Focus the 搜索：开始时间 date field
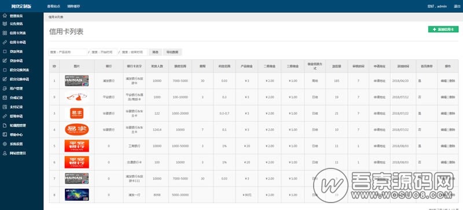Screen dimensions: 463x210 click(104, 52)
